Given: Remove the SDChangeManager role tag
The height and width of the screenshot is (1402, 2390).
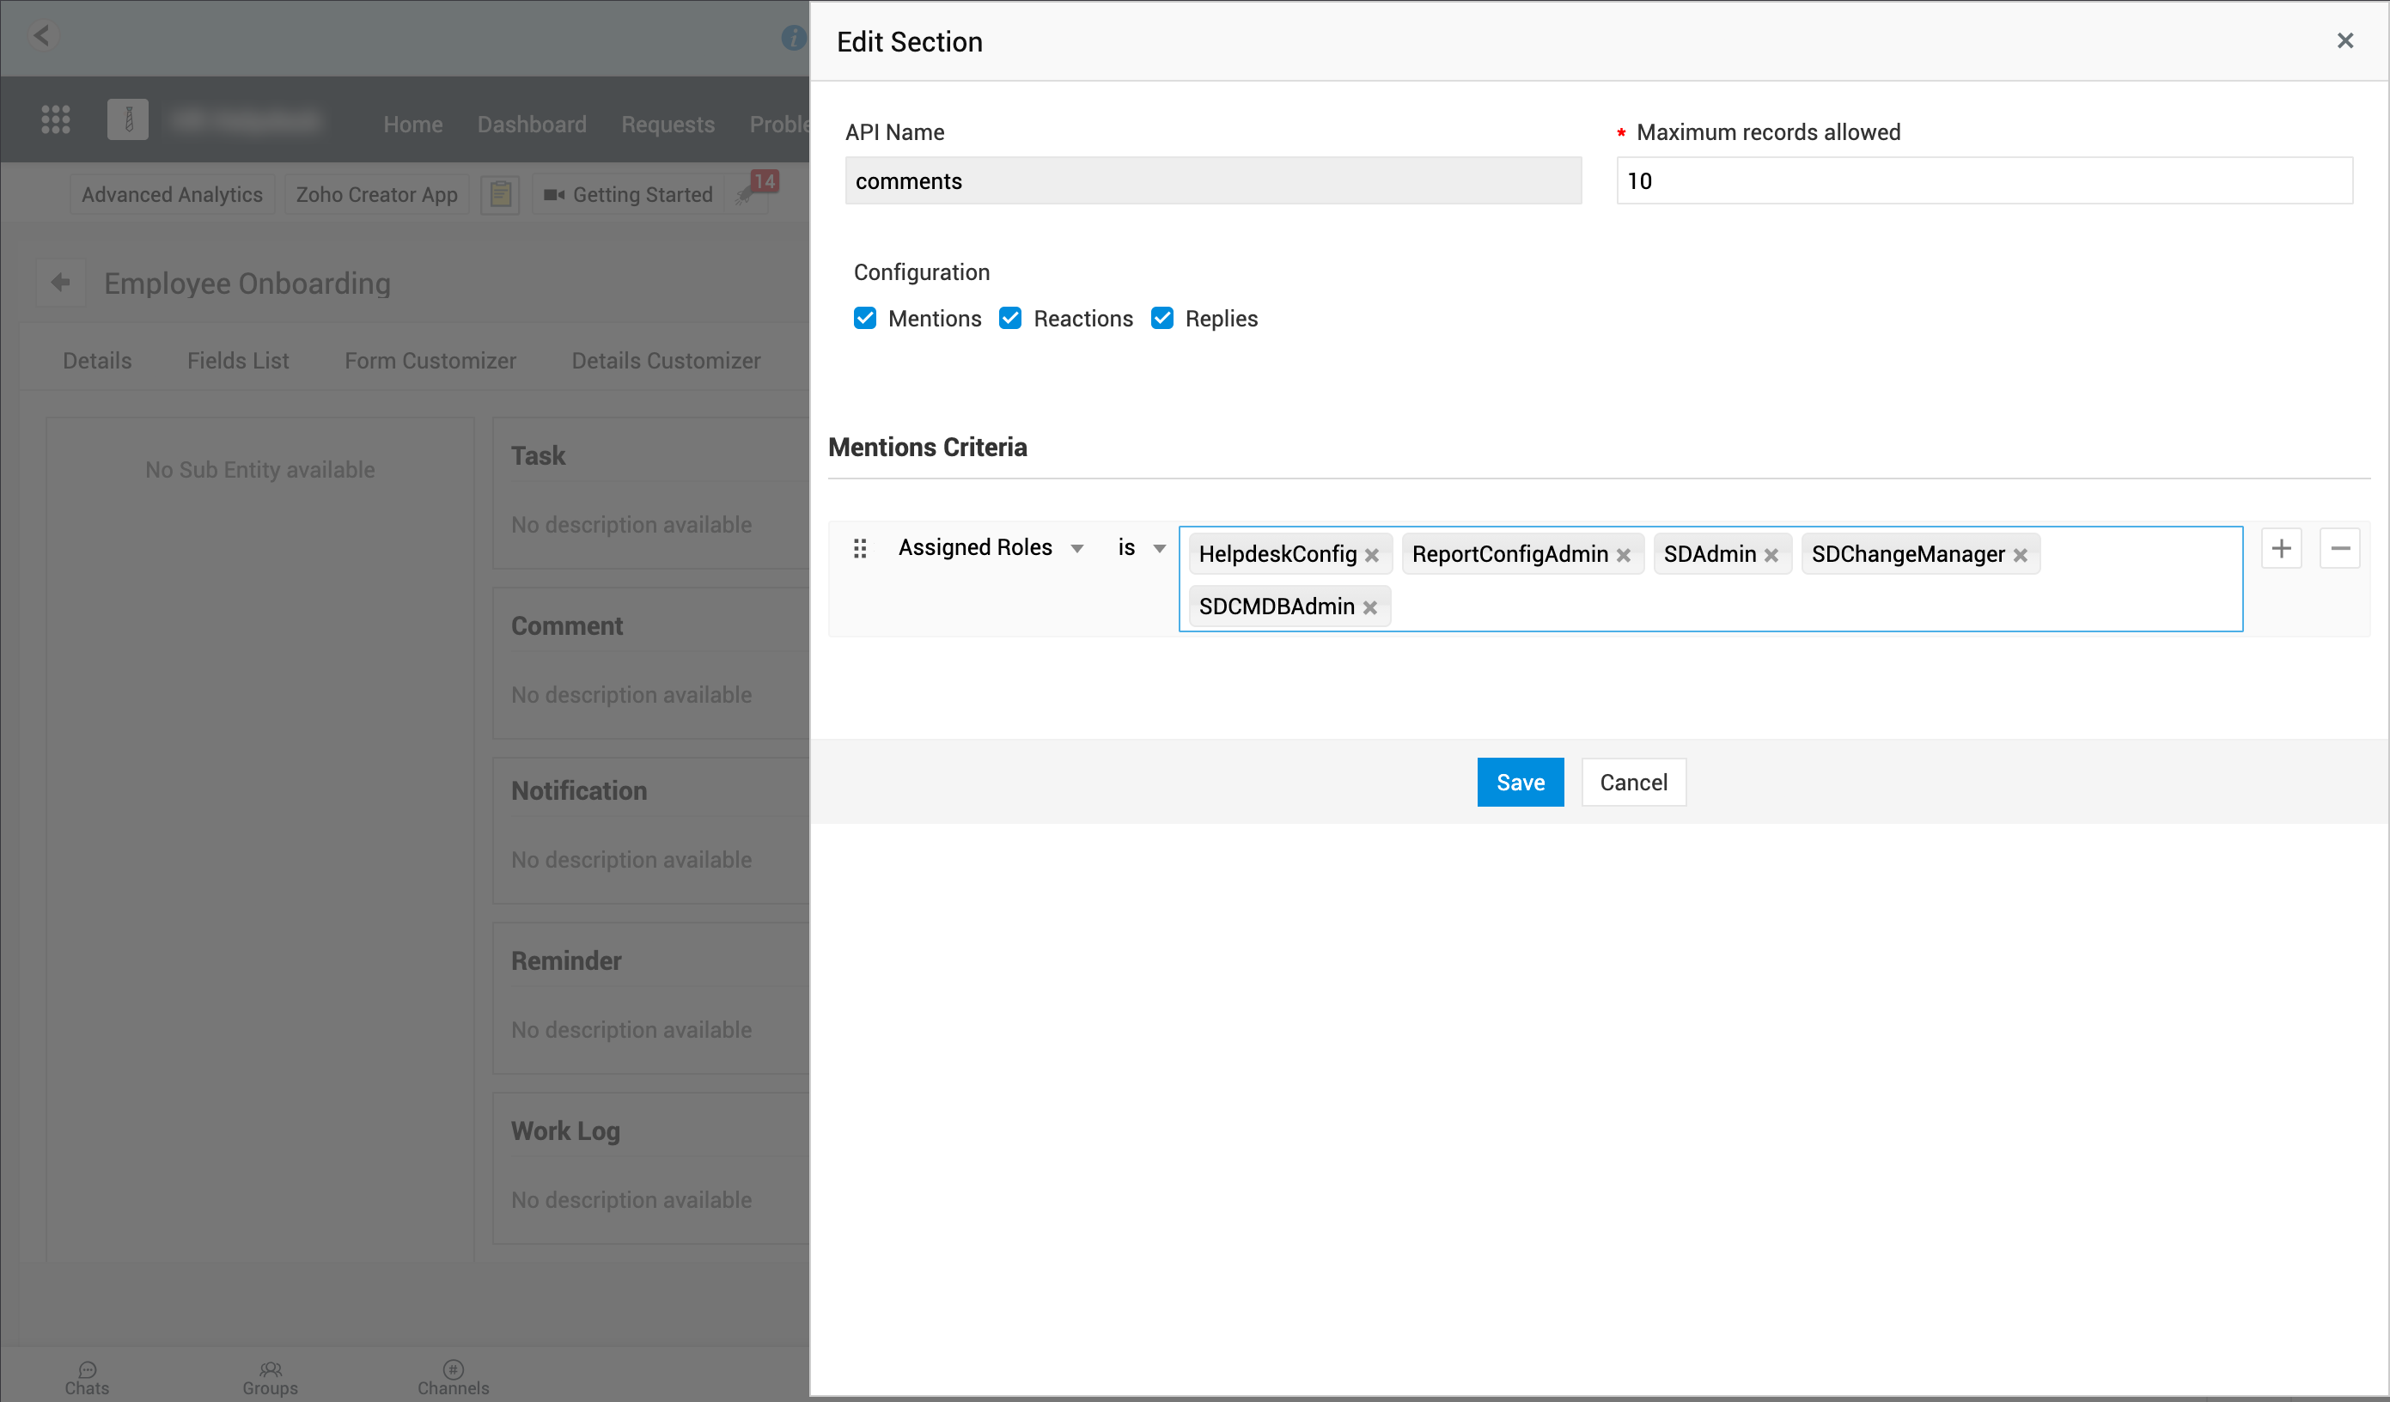Looking at the screenshot, I should coord(2020,556).
